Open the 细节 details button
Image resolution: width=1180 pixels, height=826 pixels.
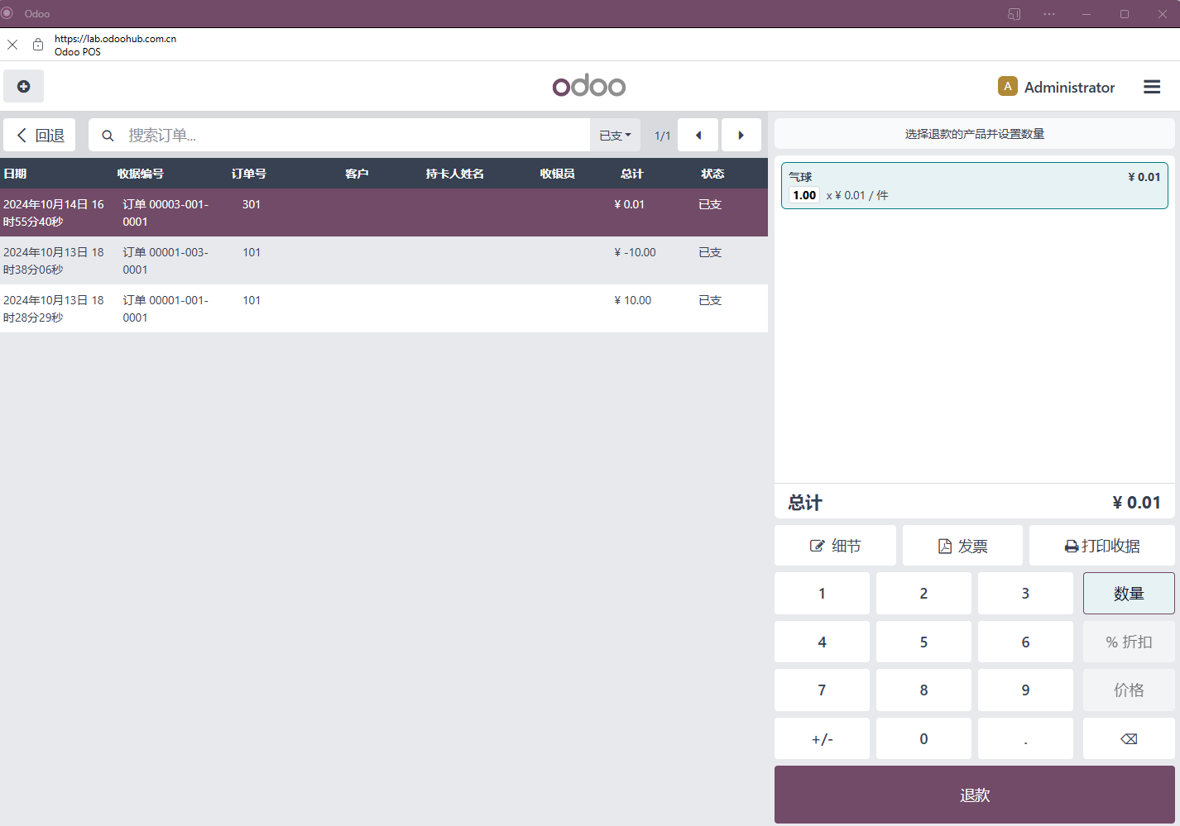pyautogui.click(x=835, y=546)
